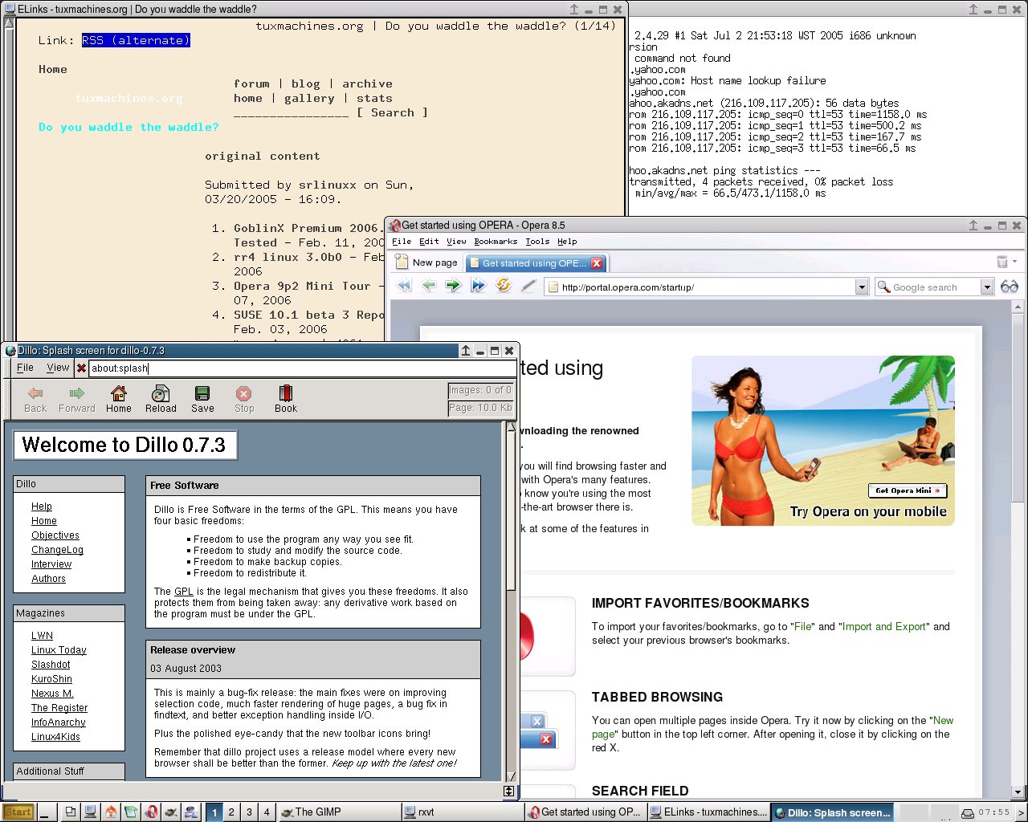Close the 'Get started using OPE...' Opera tab
The width and height of the screenshot is (1028, 822).
(x=597, y=262)
